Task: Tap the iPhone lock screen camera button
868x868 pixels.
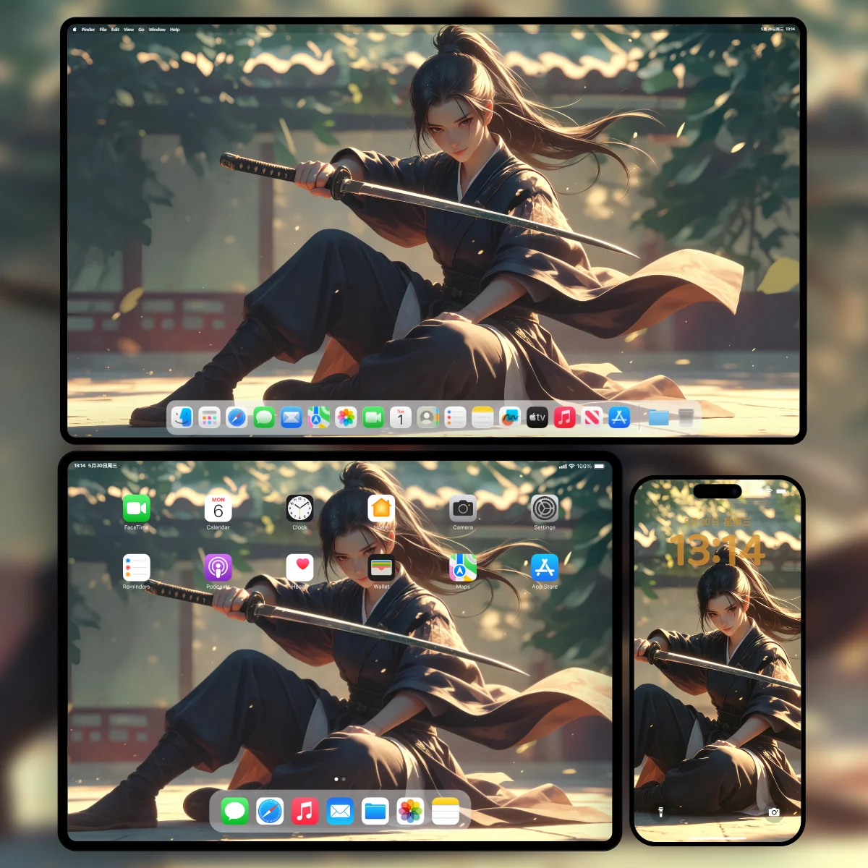Action: (774, 812)
